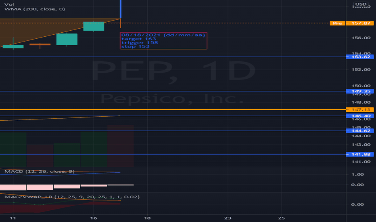The height and width of the screenshot is (222, 376).
Task: Click date 25 on time axis
Action: coord(281,218)
